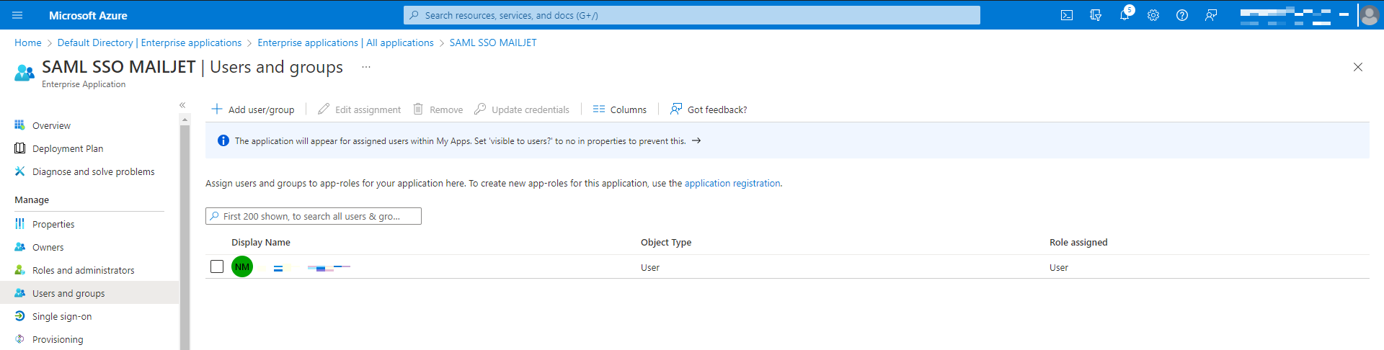This screenshot has width=1384, height=350.
Task: Click the account avatar in the top-right corner
Action: (1369, 15)
